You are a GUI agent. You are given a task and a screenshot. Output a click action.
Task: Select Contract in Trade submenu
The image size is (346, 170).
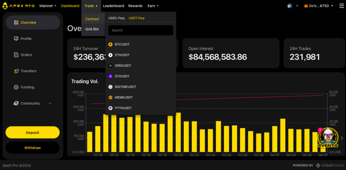pos(93,19)
